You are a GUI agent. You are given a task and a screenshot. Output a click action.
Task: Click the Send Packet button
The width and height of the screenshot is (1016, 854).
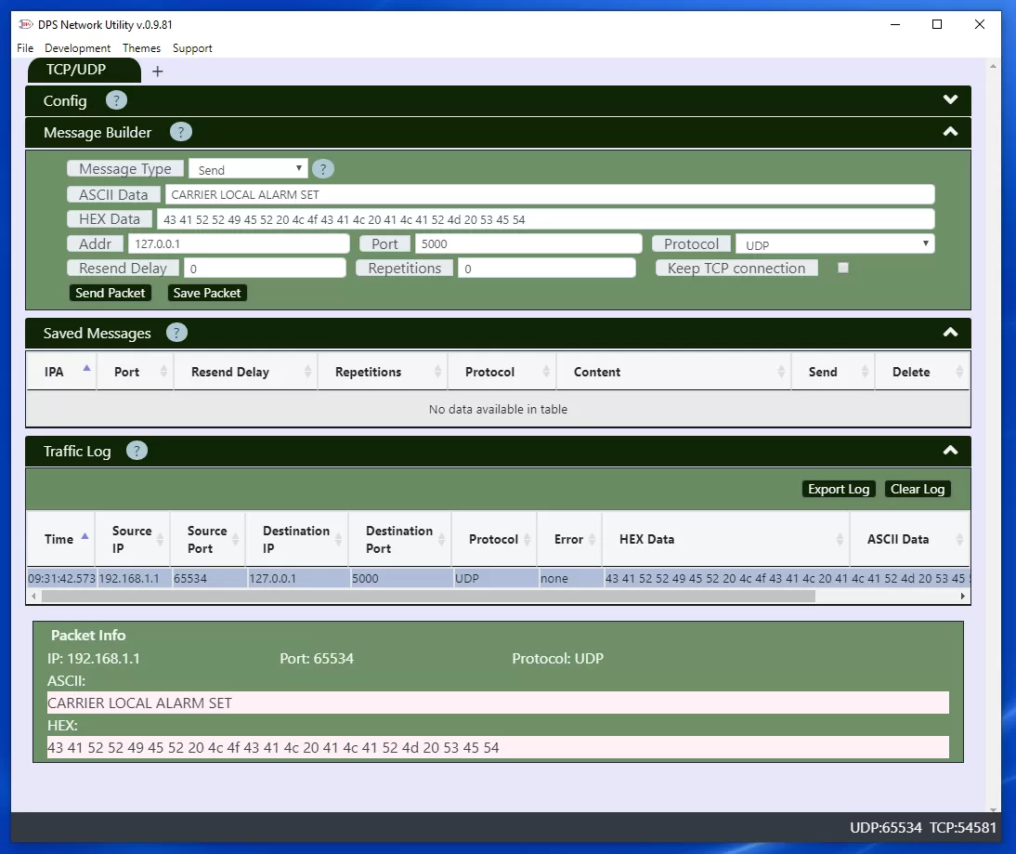click(110, 292)
